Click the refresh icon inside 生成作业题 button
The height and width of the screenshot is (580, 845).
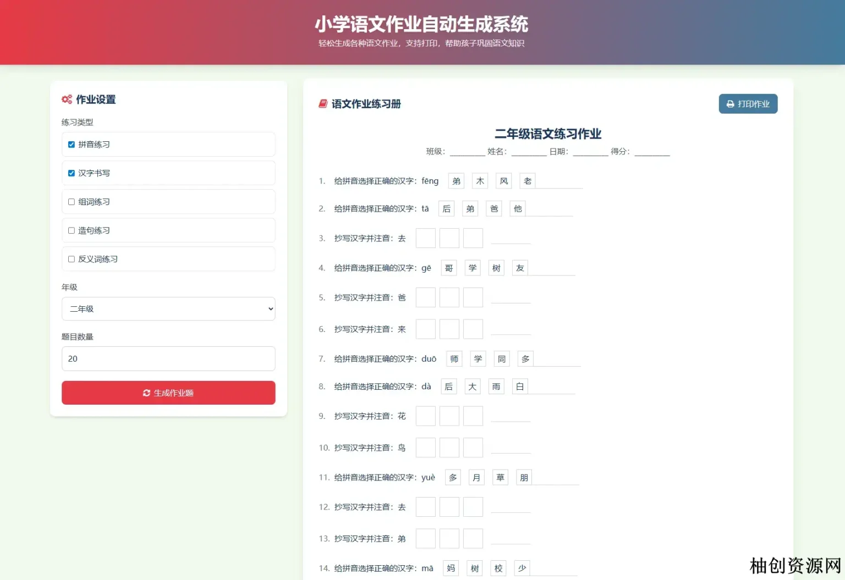coord(146,393)
